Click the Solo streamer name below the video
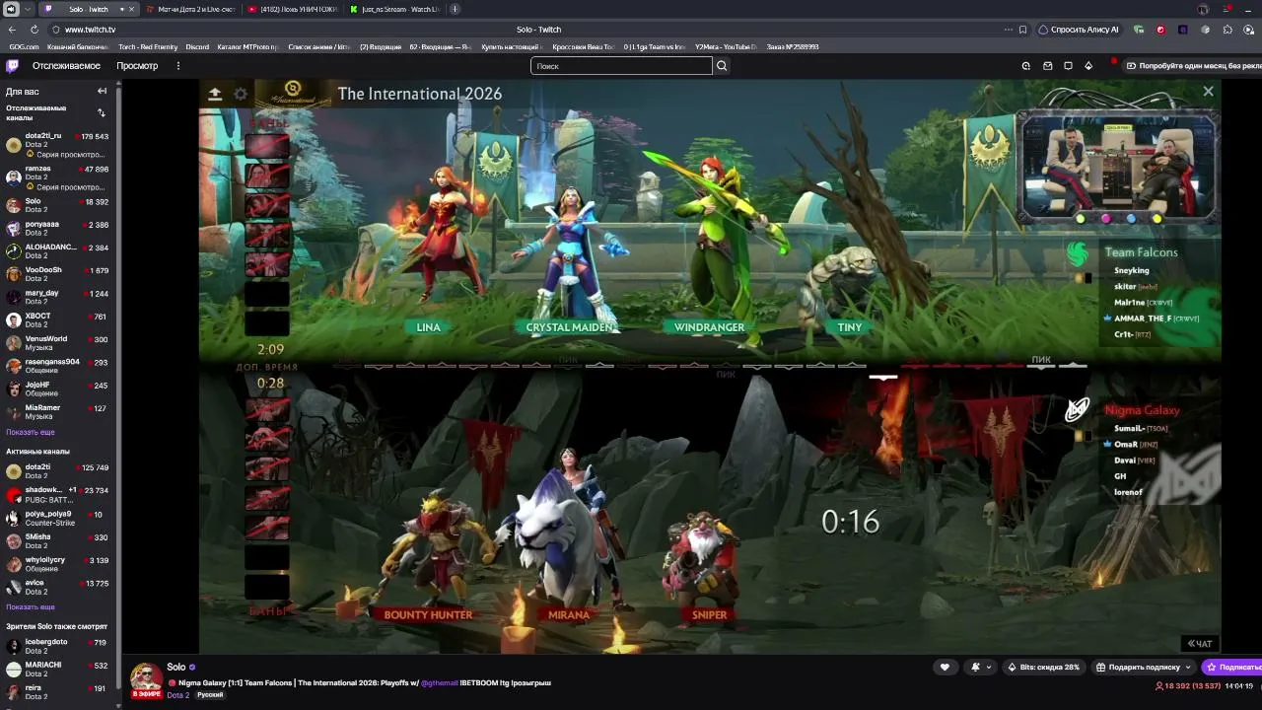This screenshot has width=1262, height=710. 176,667
